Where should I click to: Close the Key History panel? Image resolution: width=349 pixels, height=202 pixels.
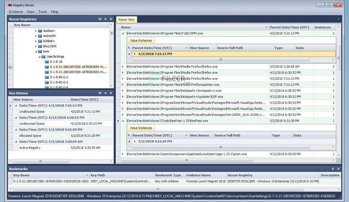[111, 93]
